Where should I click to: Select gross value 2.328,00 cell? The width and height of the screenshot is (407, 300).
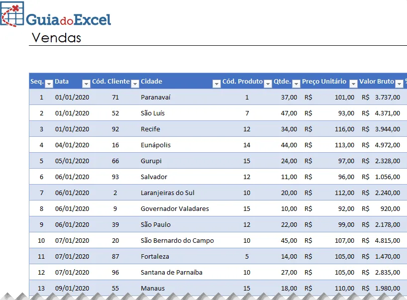click(x=381, y=161)
